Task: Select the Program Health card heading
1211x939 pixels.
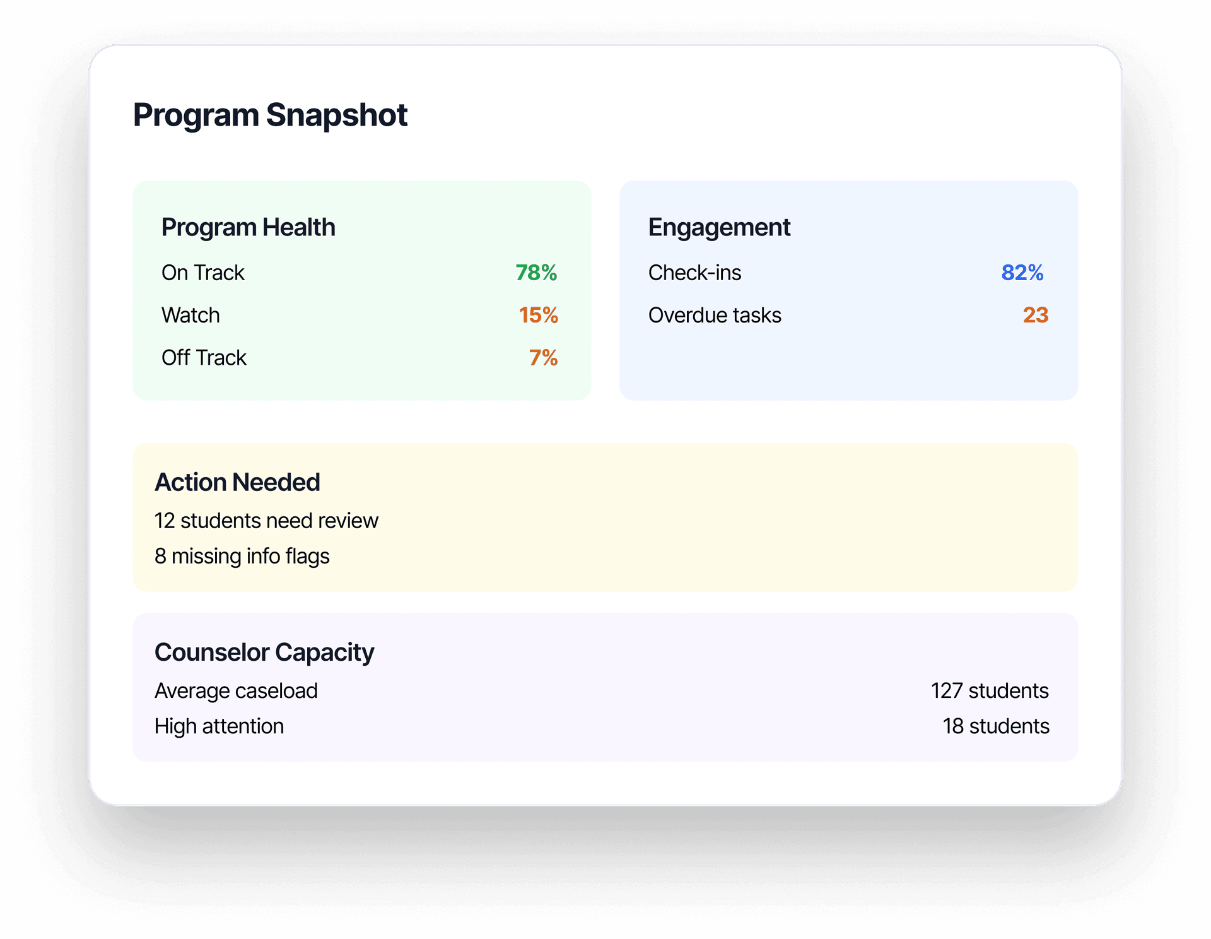Action: 248,227
